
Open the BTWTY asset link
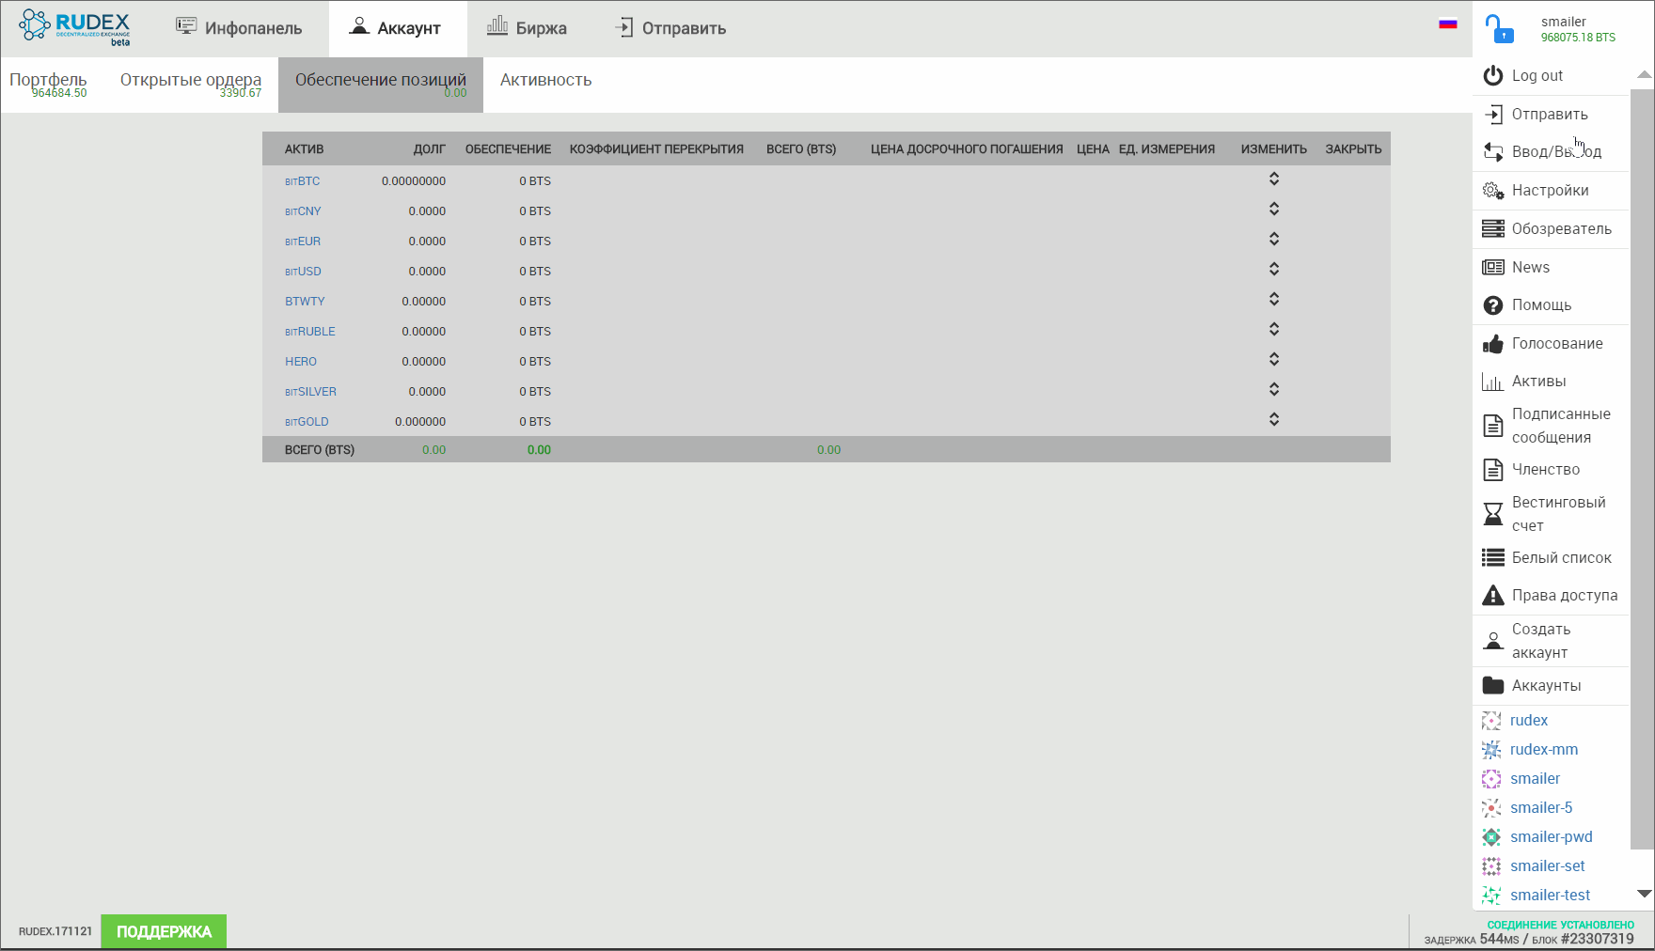(x=305, y=302)
